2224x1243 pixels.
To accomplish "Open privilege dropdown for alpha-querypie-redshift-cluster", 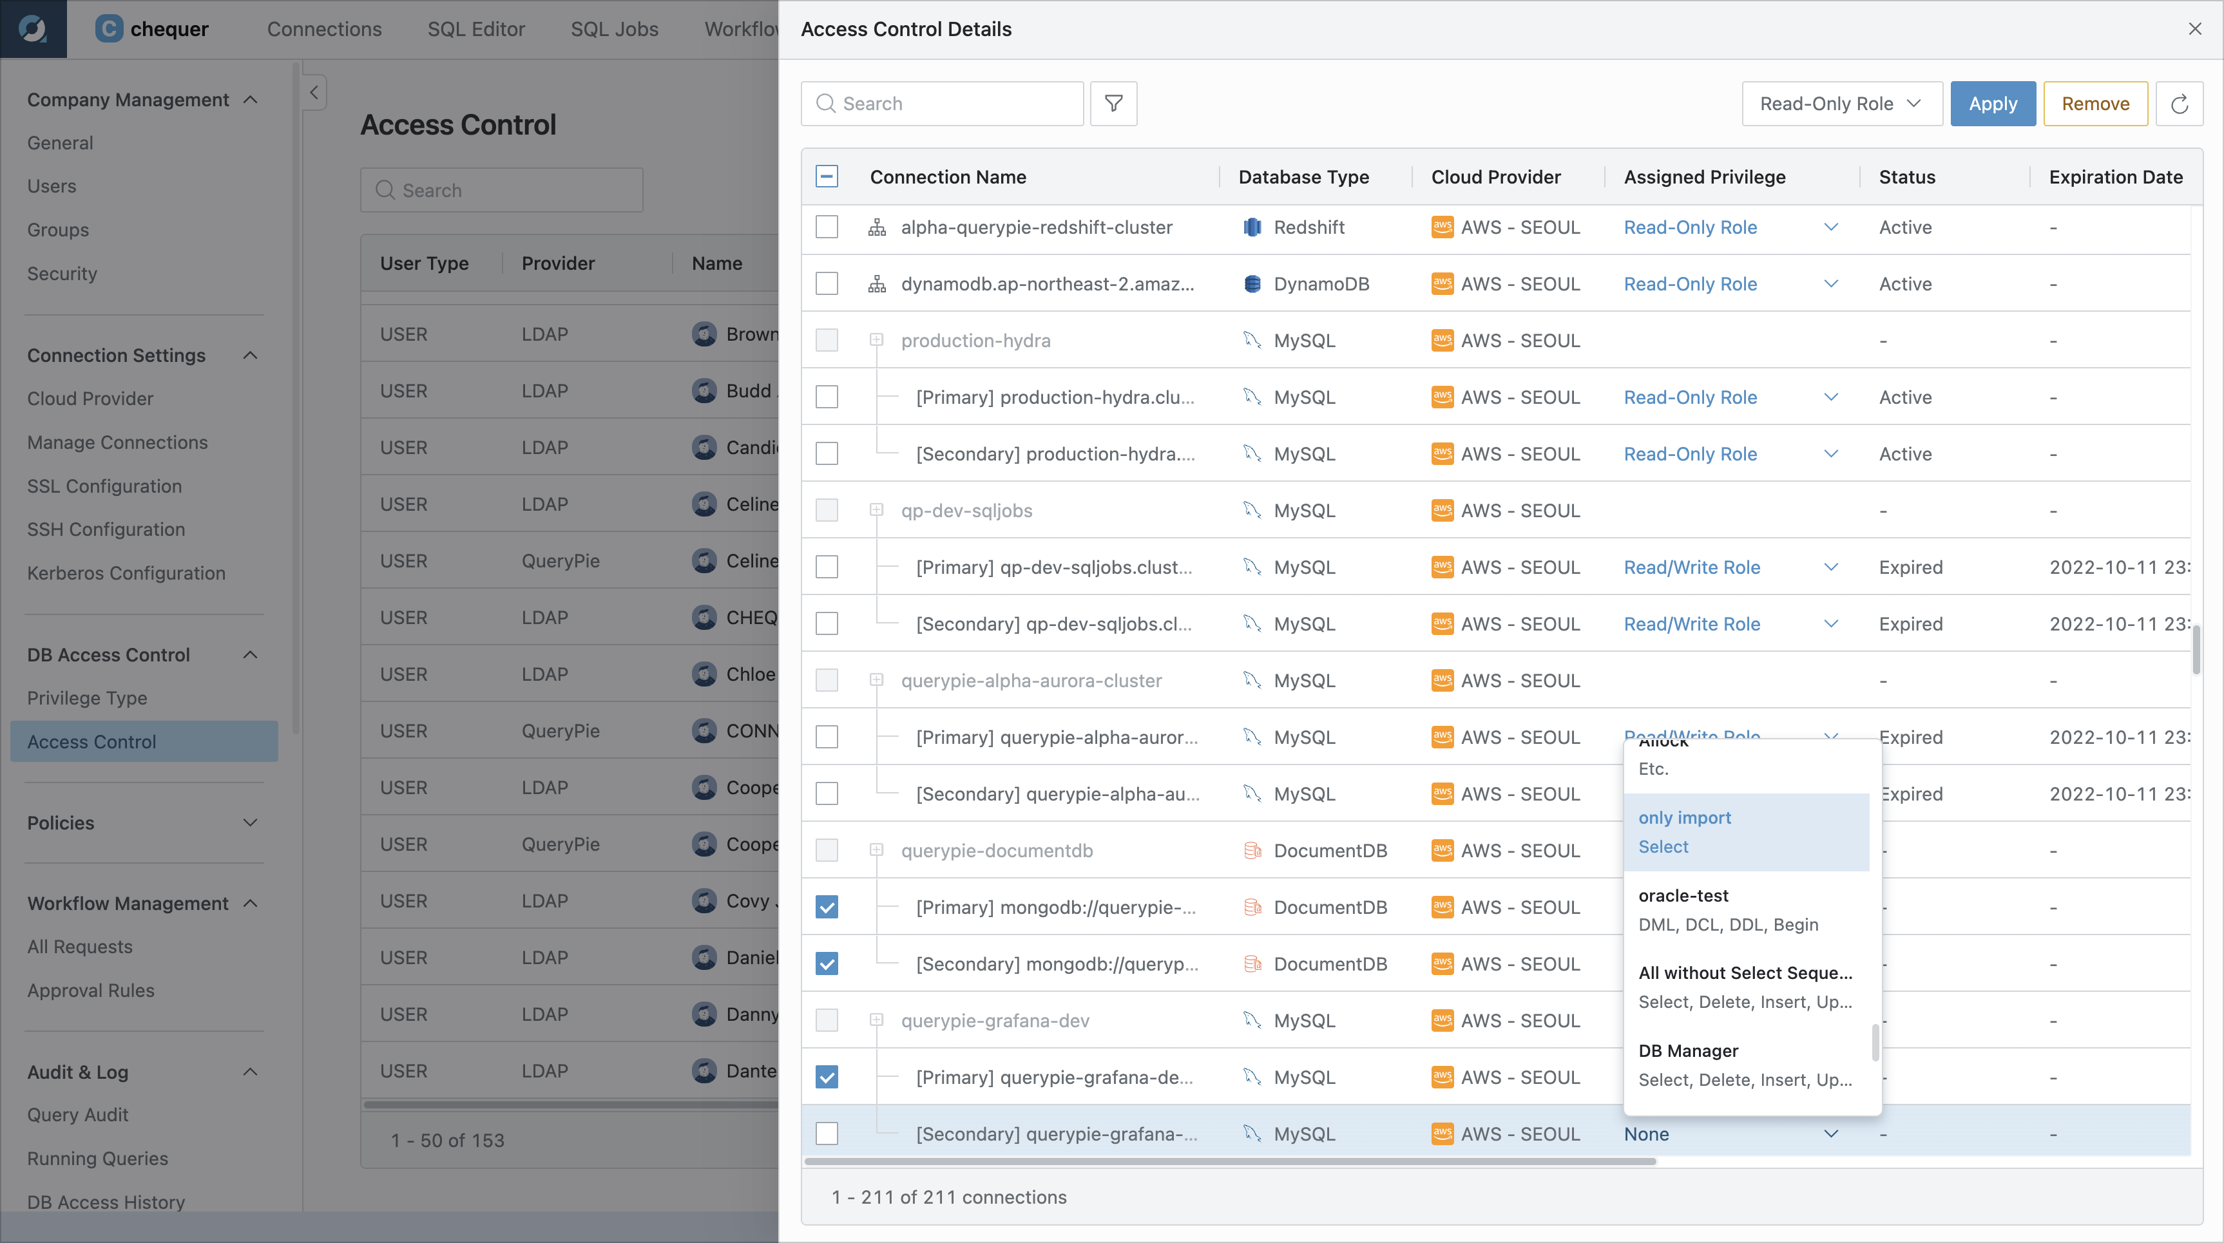I will point(1830,228).
